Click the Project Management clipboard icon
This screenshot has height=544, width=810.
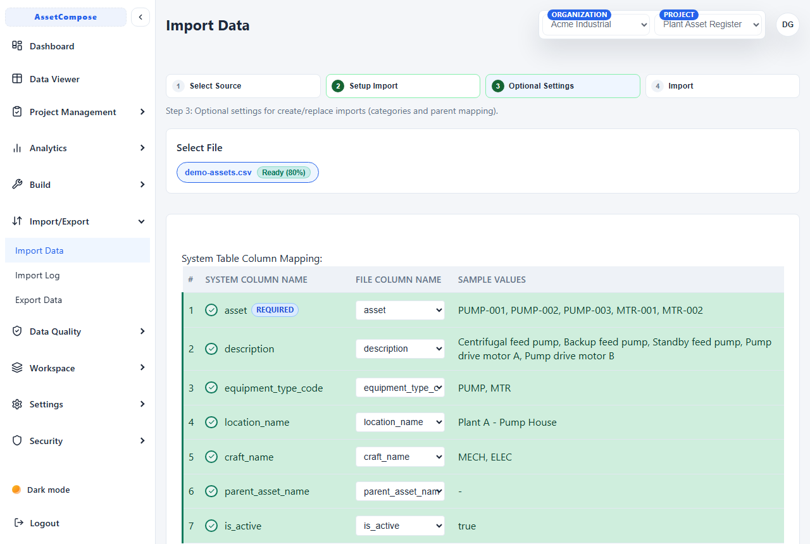point(17,112)
